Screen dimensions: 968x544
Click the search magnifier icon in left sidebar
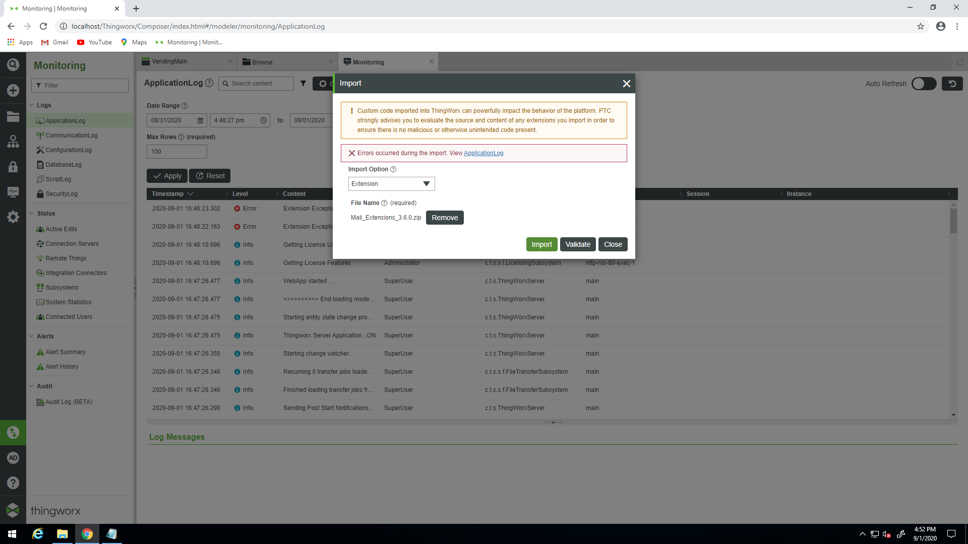(13, 64)
